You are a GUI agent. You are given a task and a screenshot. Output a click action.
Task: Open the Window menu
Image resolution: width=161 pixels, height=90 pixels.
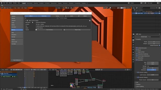point(15,3)
